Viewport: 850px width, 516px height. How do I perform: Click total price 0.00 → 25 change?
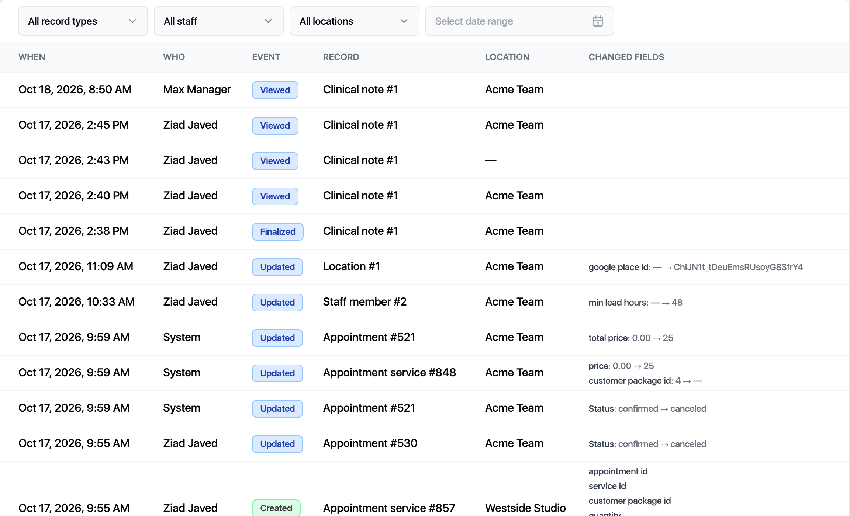631,338
